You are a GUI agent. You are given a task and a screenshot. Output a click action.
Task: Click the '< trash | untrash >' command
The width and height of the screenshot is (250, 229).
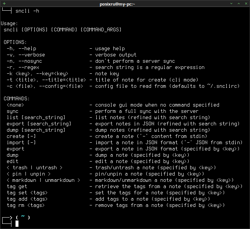click(35, 167)
